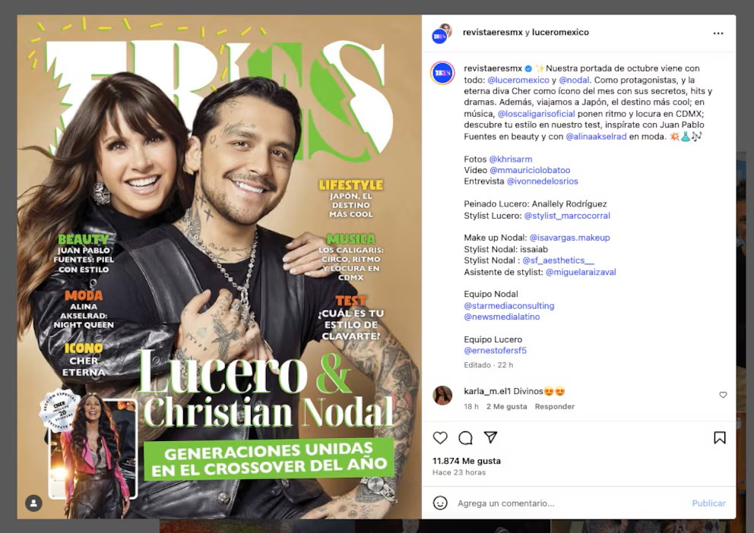Like karla_m.el1's comment heart
Image resolution: width=754 pixels, height=533 pixels.
pyautogui.click(x=723, y=395)
